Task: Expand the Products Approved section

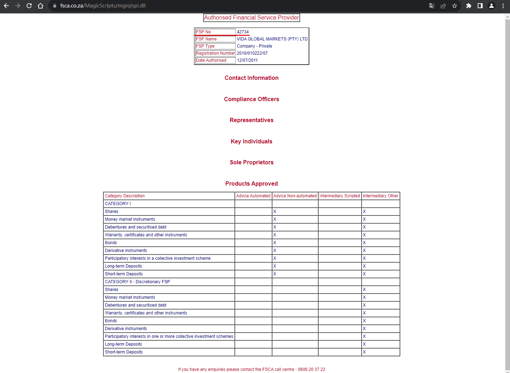Action: coord(251,184)
